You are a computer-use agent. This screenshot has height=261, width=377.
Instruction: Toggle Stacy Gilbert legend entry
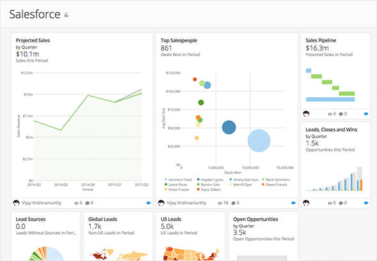209,189
